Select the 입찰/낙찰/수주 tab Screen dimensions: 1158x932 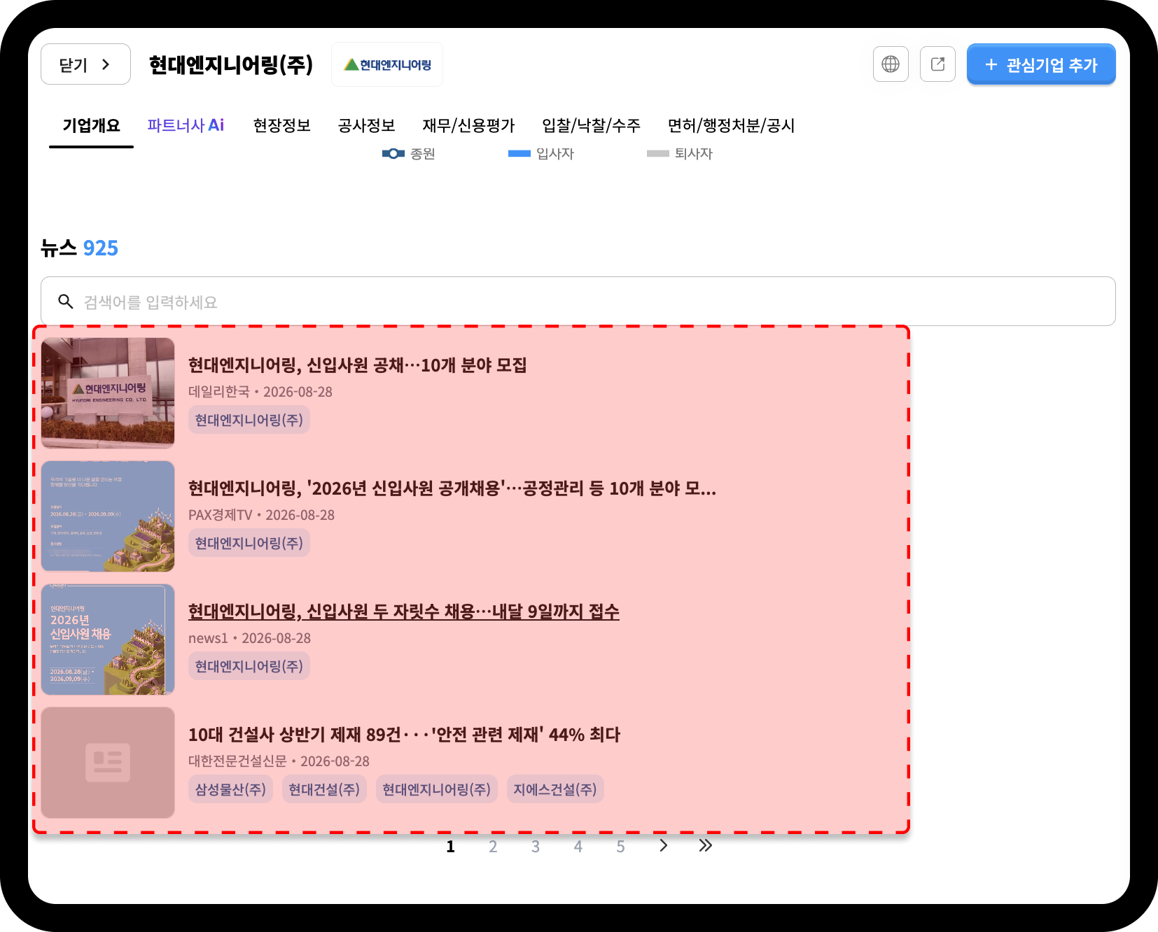(591, 125)
